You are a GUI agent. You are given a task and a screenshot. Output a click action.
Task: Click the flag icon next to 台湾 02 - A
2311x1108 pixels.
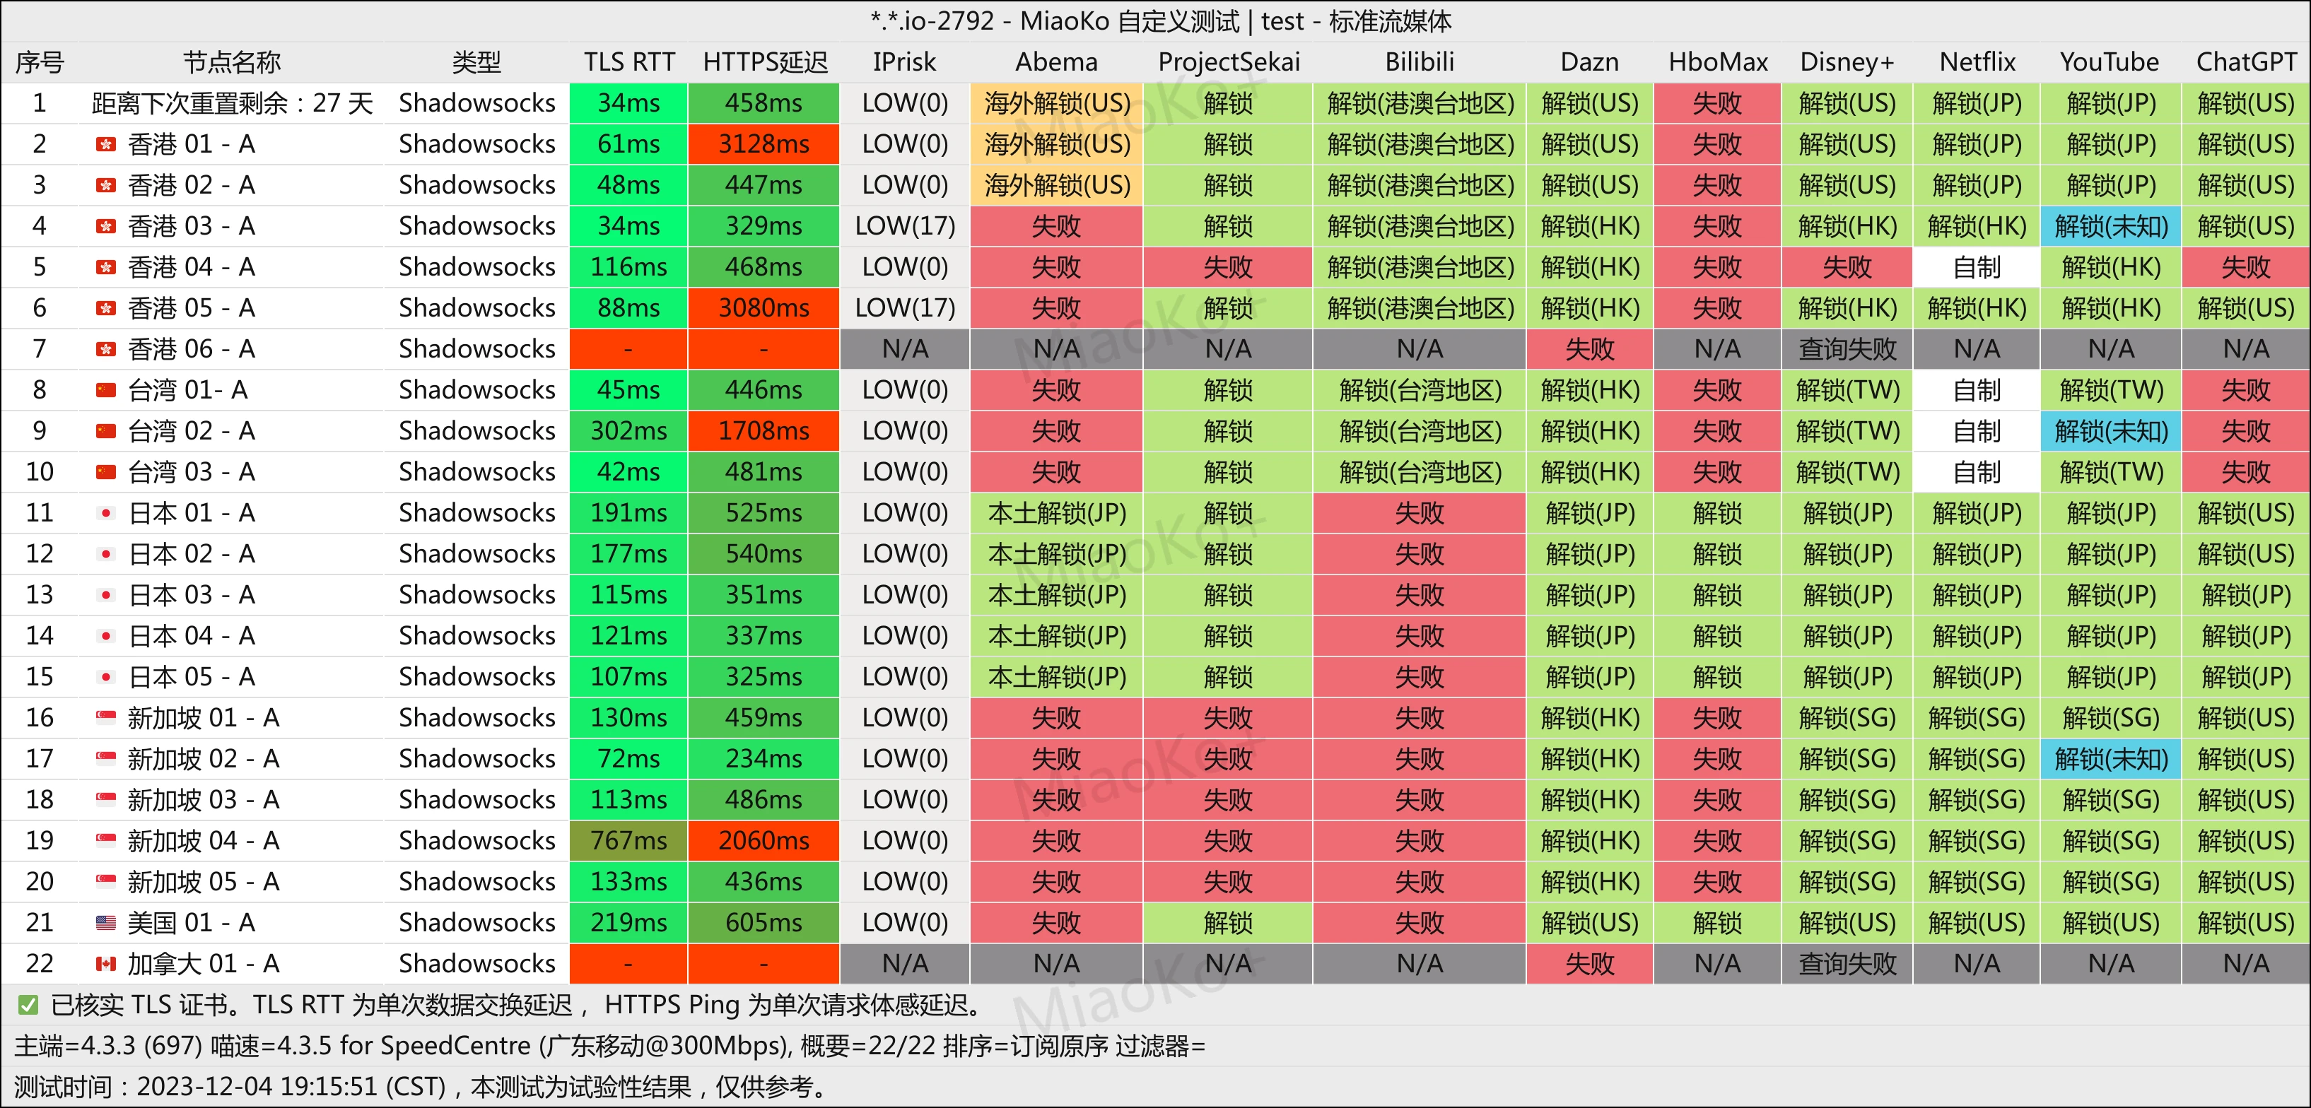pyautogui.click(x=106, y=431)
